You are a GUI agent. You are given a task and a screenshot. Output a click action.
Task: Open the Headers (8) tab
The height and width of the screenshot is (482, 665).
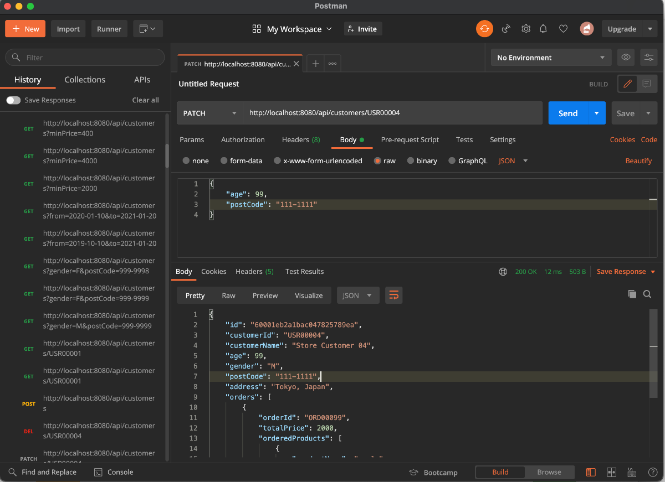(x=301, y=139)
